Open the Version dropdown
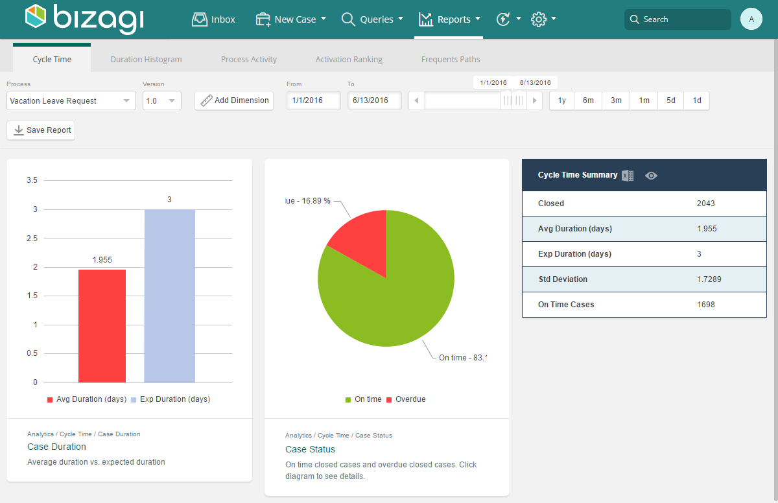This screenshot has height=503, width=778. pyautogui.click(x=162, y=100)
